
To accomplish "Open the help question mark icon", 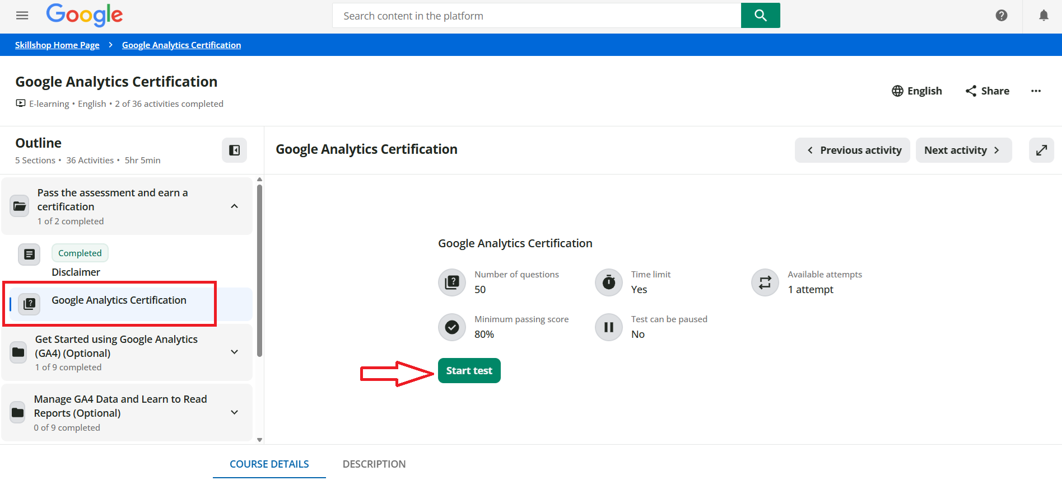I will coord(1002,16).
